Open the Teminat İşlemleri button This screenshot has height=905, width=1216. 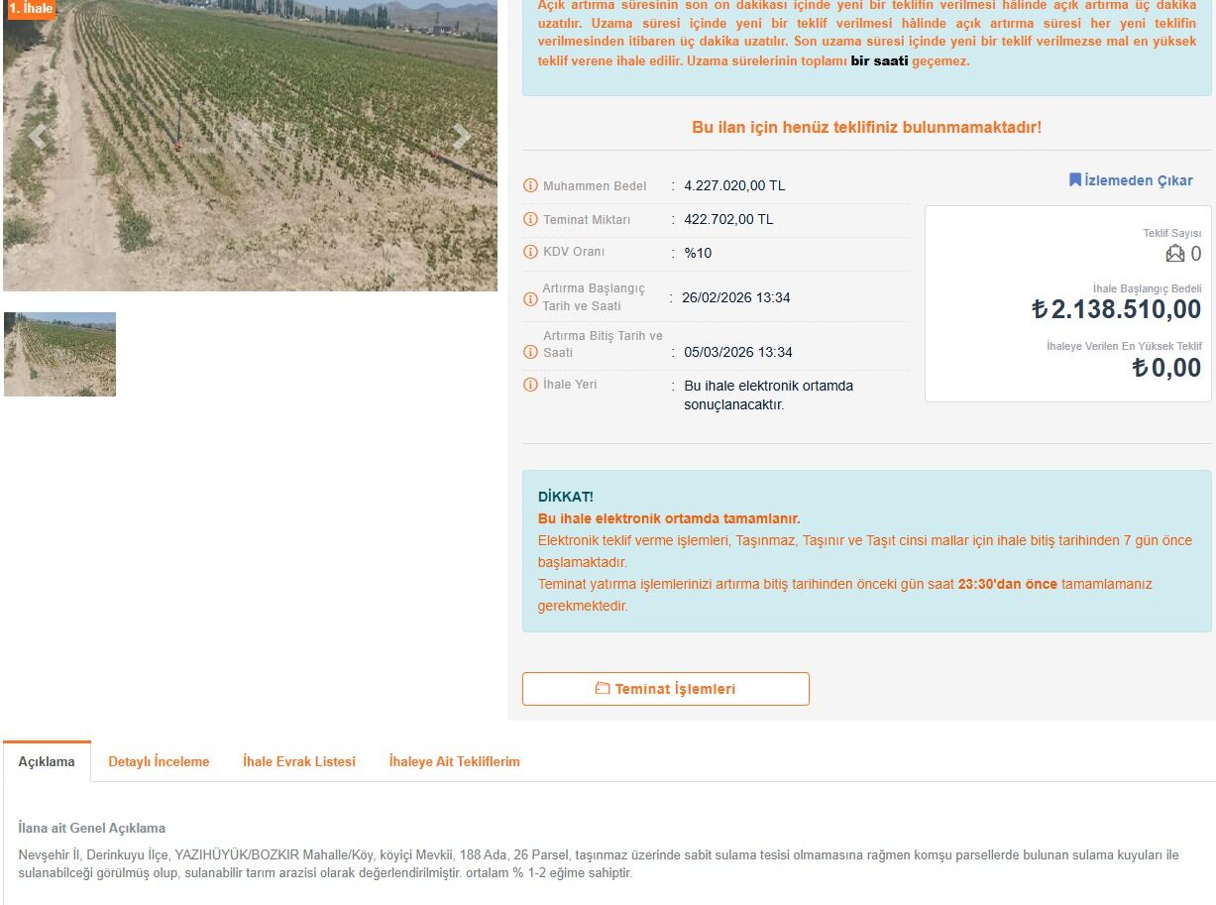tap(666, 689)
